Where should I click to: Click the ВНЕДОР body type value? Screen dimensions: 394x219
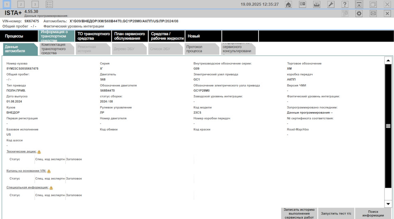point(13,112)
